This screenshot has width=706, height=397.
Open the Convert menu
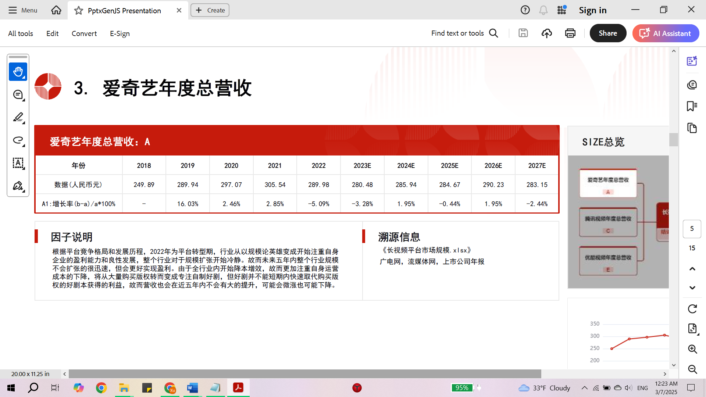(x=84, y=33)
